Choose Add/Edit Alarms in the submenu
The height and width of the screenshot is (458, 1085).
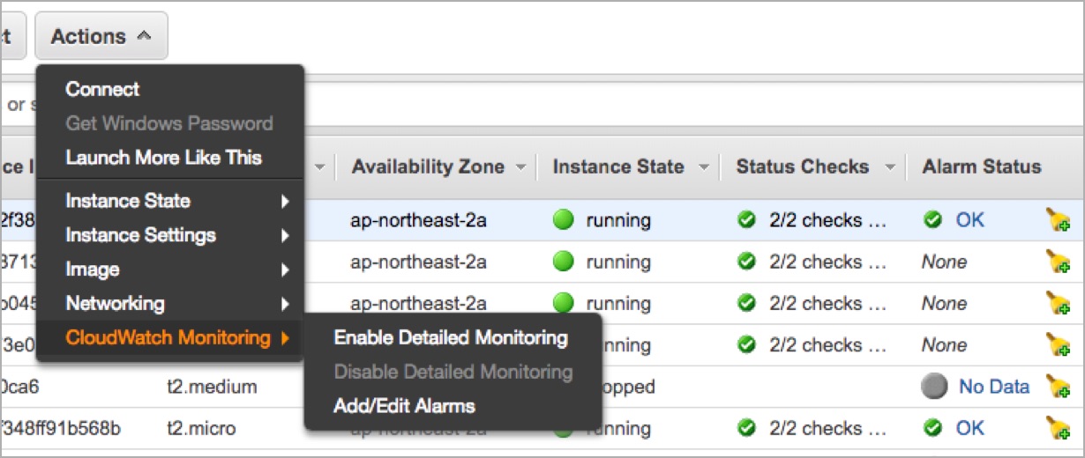click(404, 406)
